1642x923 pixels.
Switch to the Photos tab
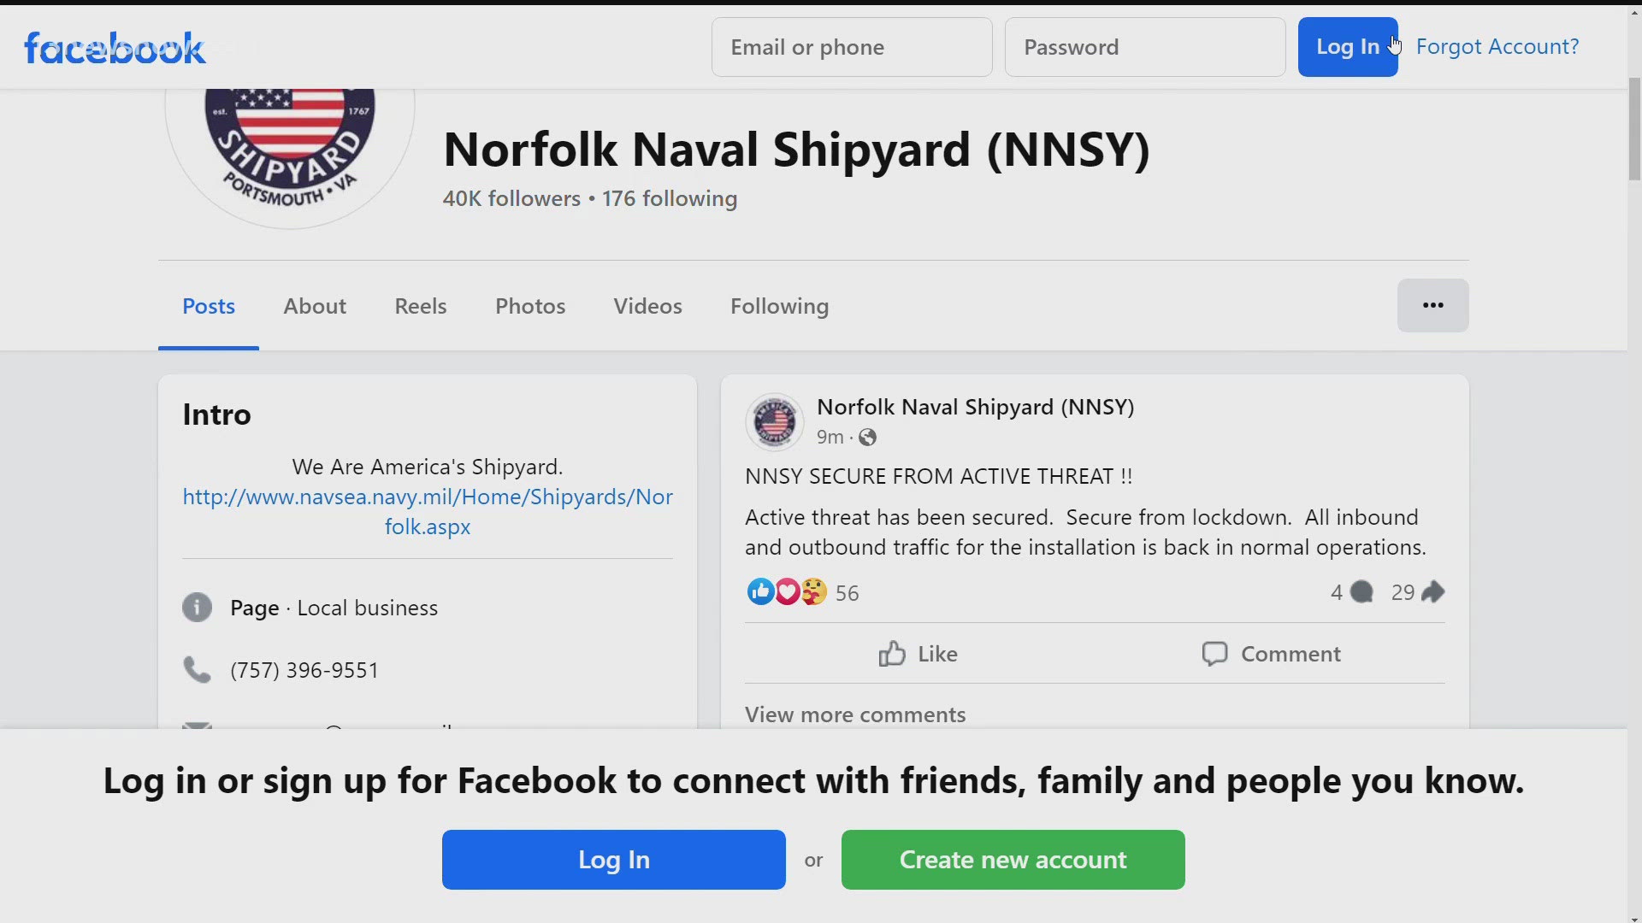click(530, 304)
